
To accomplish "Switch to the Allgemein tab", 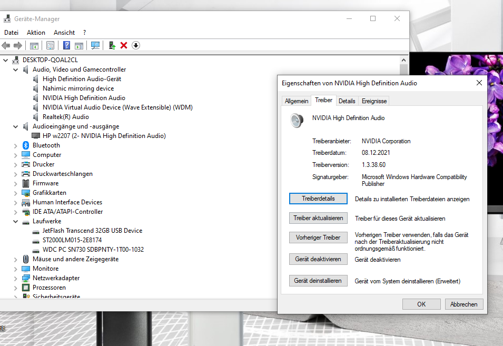I will (x=297, y=101).
